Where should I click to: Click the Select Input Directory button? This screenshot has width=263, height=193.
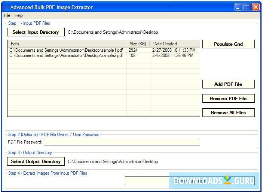pyautogui.click(x=36, y=32)
